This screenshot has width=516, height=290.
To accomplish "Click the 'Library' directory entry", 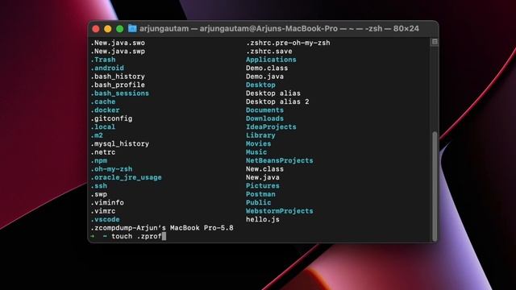I will coord(260,135).
